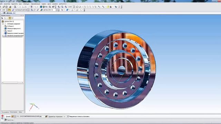Image resolution: width=221 pixels, height=124 pixels.
Task: Click the Open file toolbar icon
Action: pyautogui.click(x=4, y=7)
